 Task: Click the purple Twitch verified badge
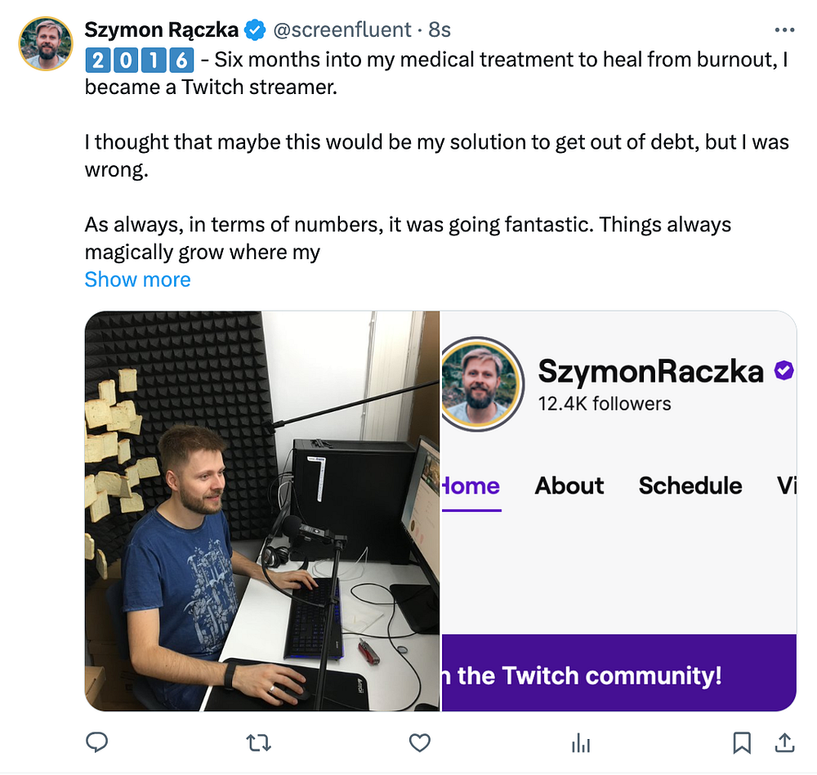pyautogui.click(x=784, y=370)
